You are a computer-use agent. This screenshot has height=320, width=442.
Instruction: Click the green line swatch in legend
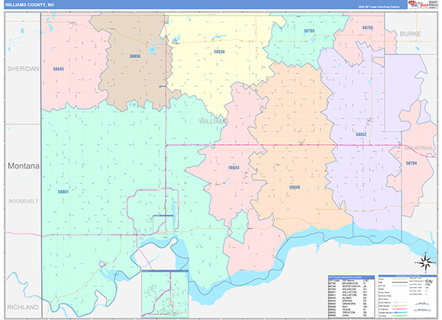click(400, 316)
